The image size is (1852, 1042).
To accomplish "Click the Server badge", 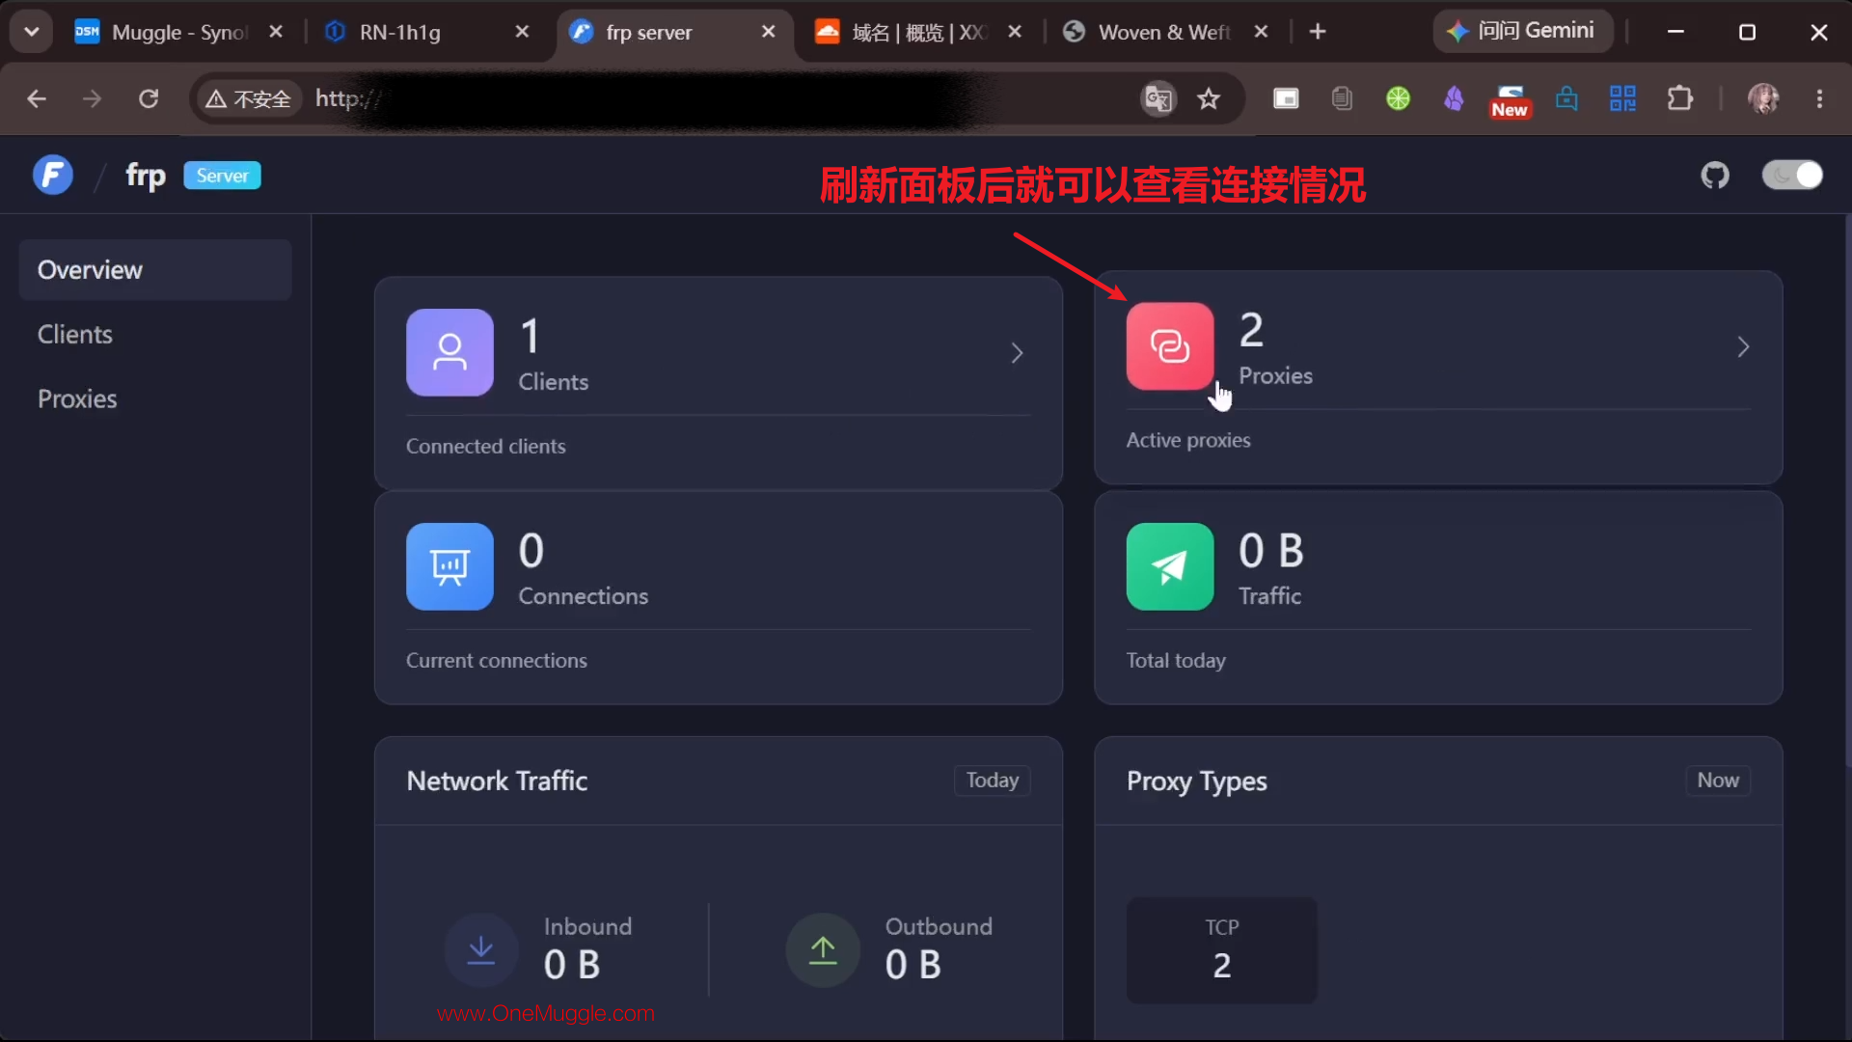I will [222, 176].
